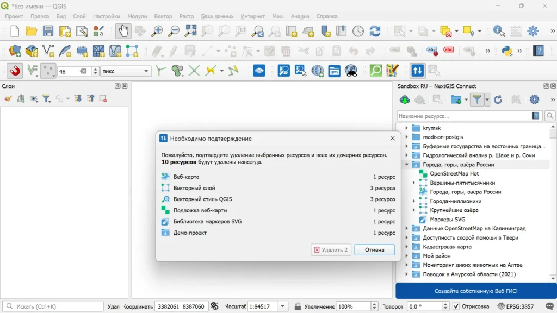This screenshot has height=313, width=557.
Task: Expand the krymsk folder
Action: (406, 128)
